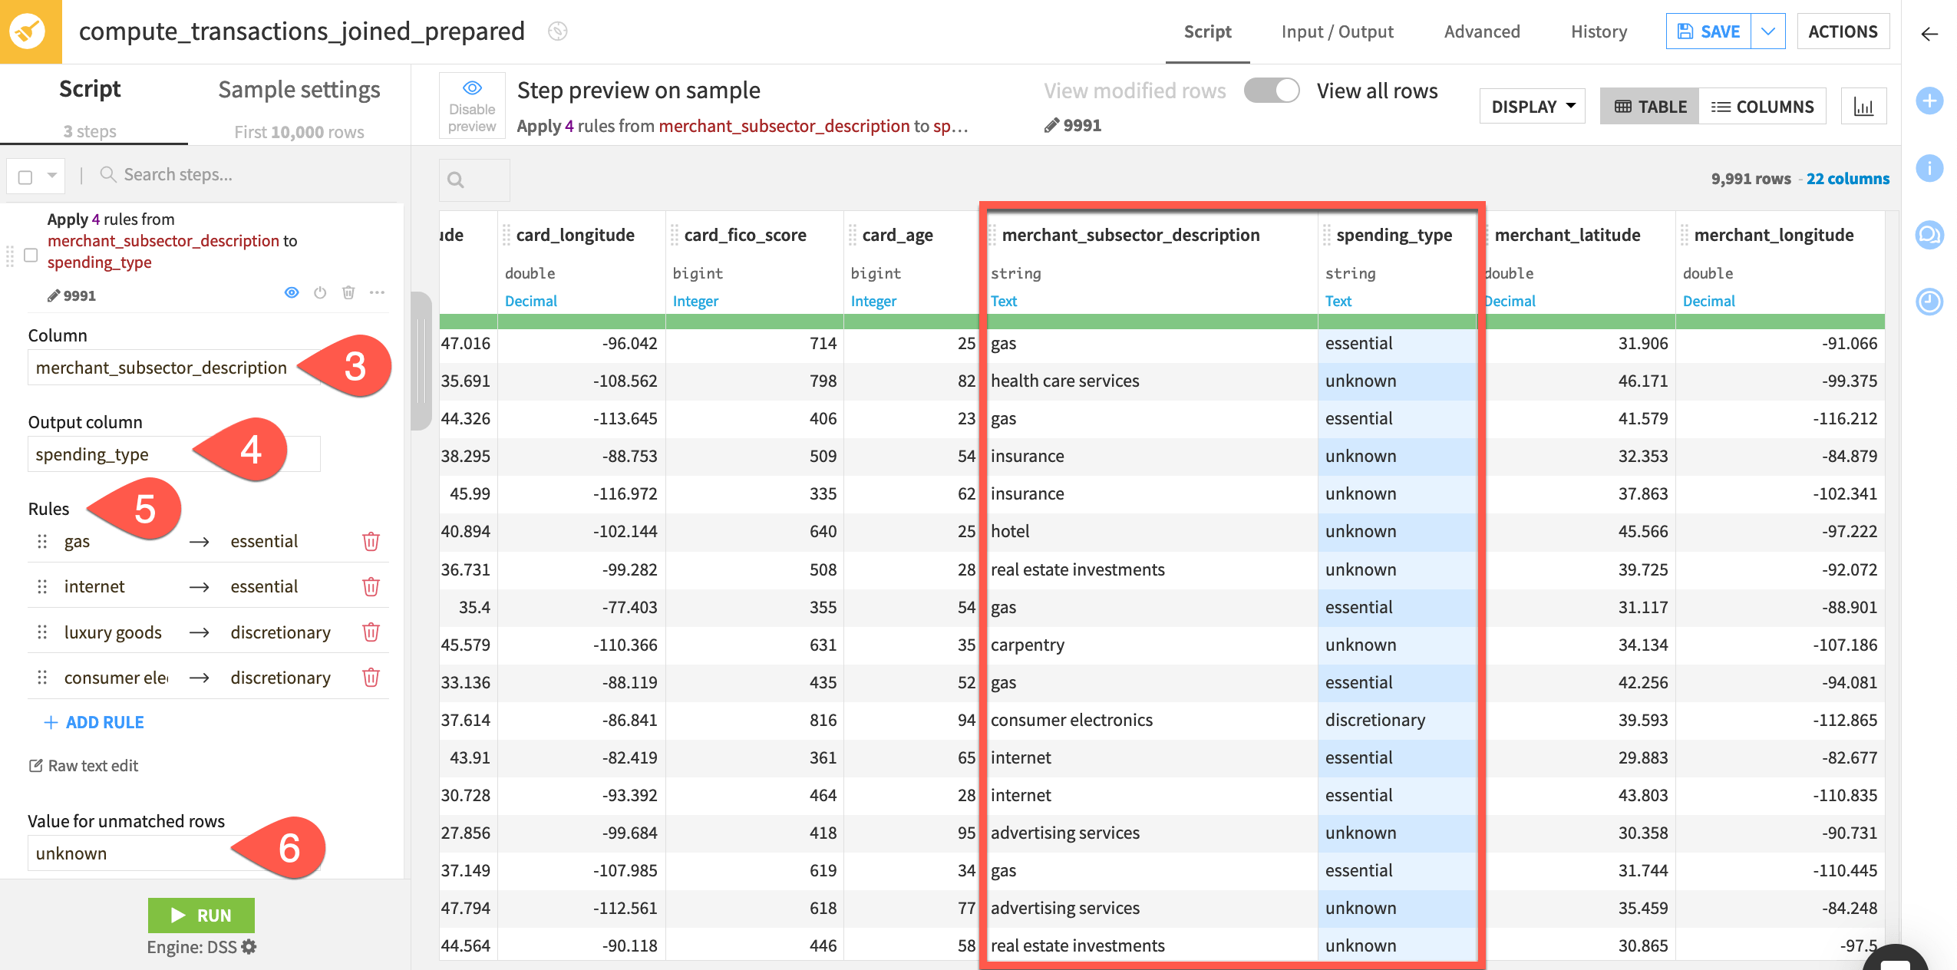Click the step's drag handle on left edge
Viewport: 1957px width, 970px height.
coord(10,256)
